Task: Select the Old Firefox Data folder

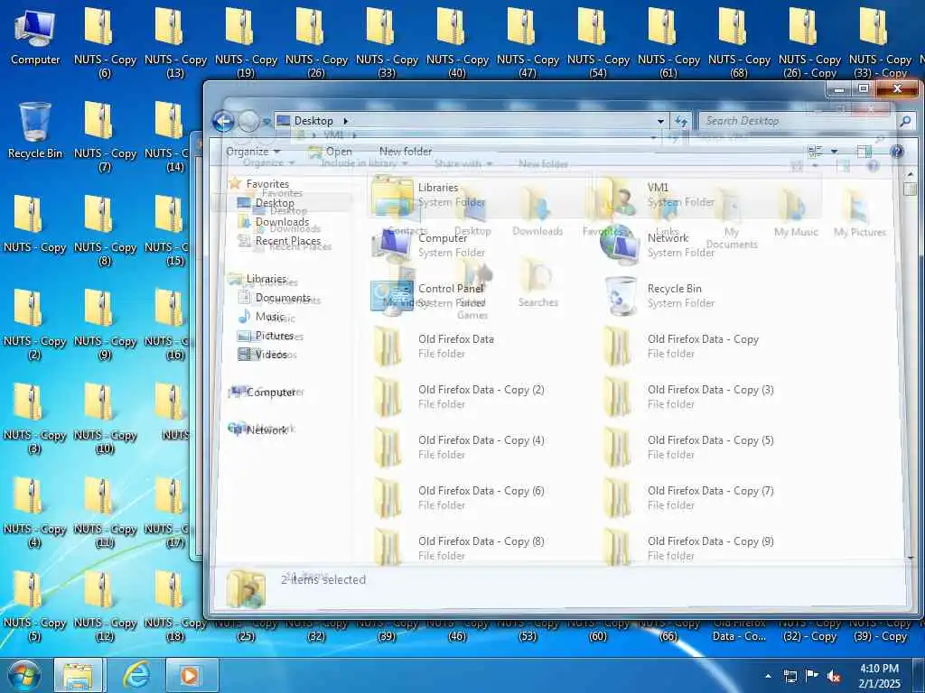Action: pyautogui.click(x=478, y=346)
